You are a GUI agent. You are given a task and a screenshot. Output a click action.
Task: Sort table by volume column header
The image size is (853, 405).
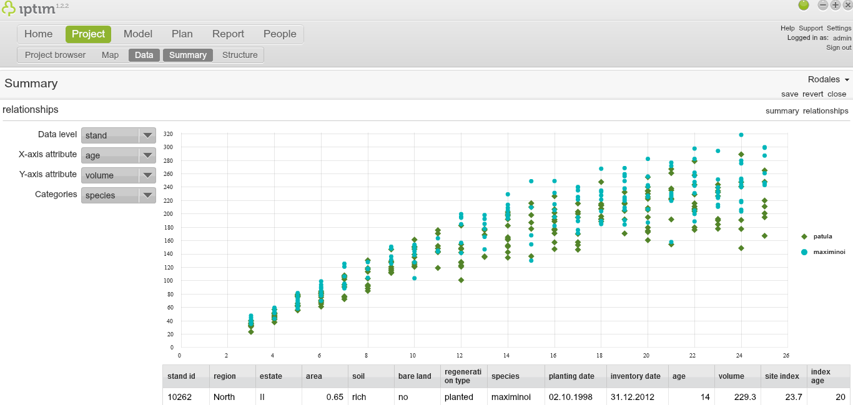point(731,376)
